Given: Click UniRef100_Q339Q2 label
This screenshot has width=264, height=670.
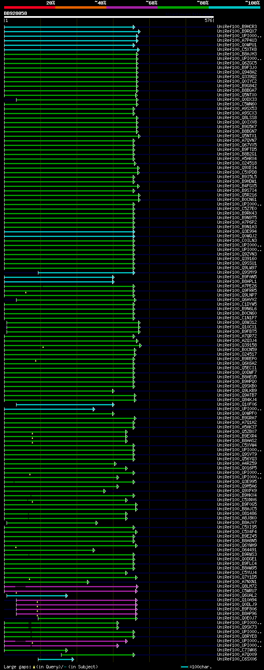Looking at the screenshot, I should 237,77.
